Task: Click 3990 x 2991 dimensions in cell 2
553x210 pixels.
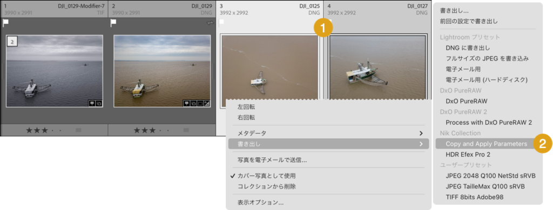Action: pyautogui.click(x=126, y=13)
